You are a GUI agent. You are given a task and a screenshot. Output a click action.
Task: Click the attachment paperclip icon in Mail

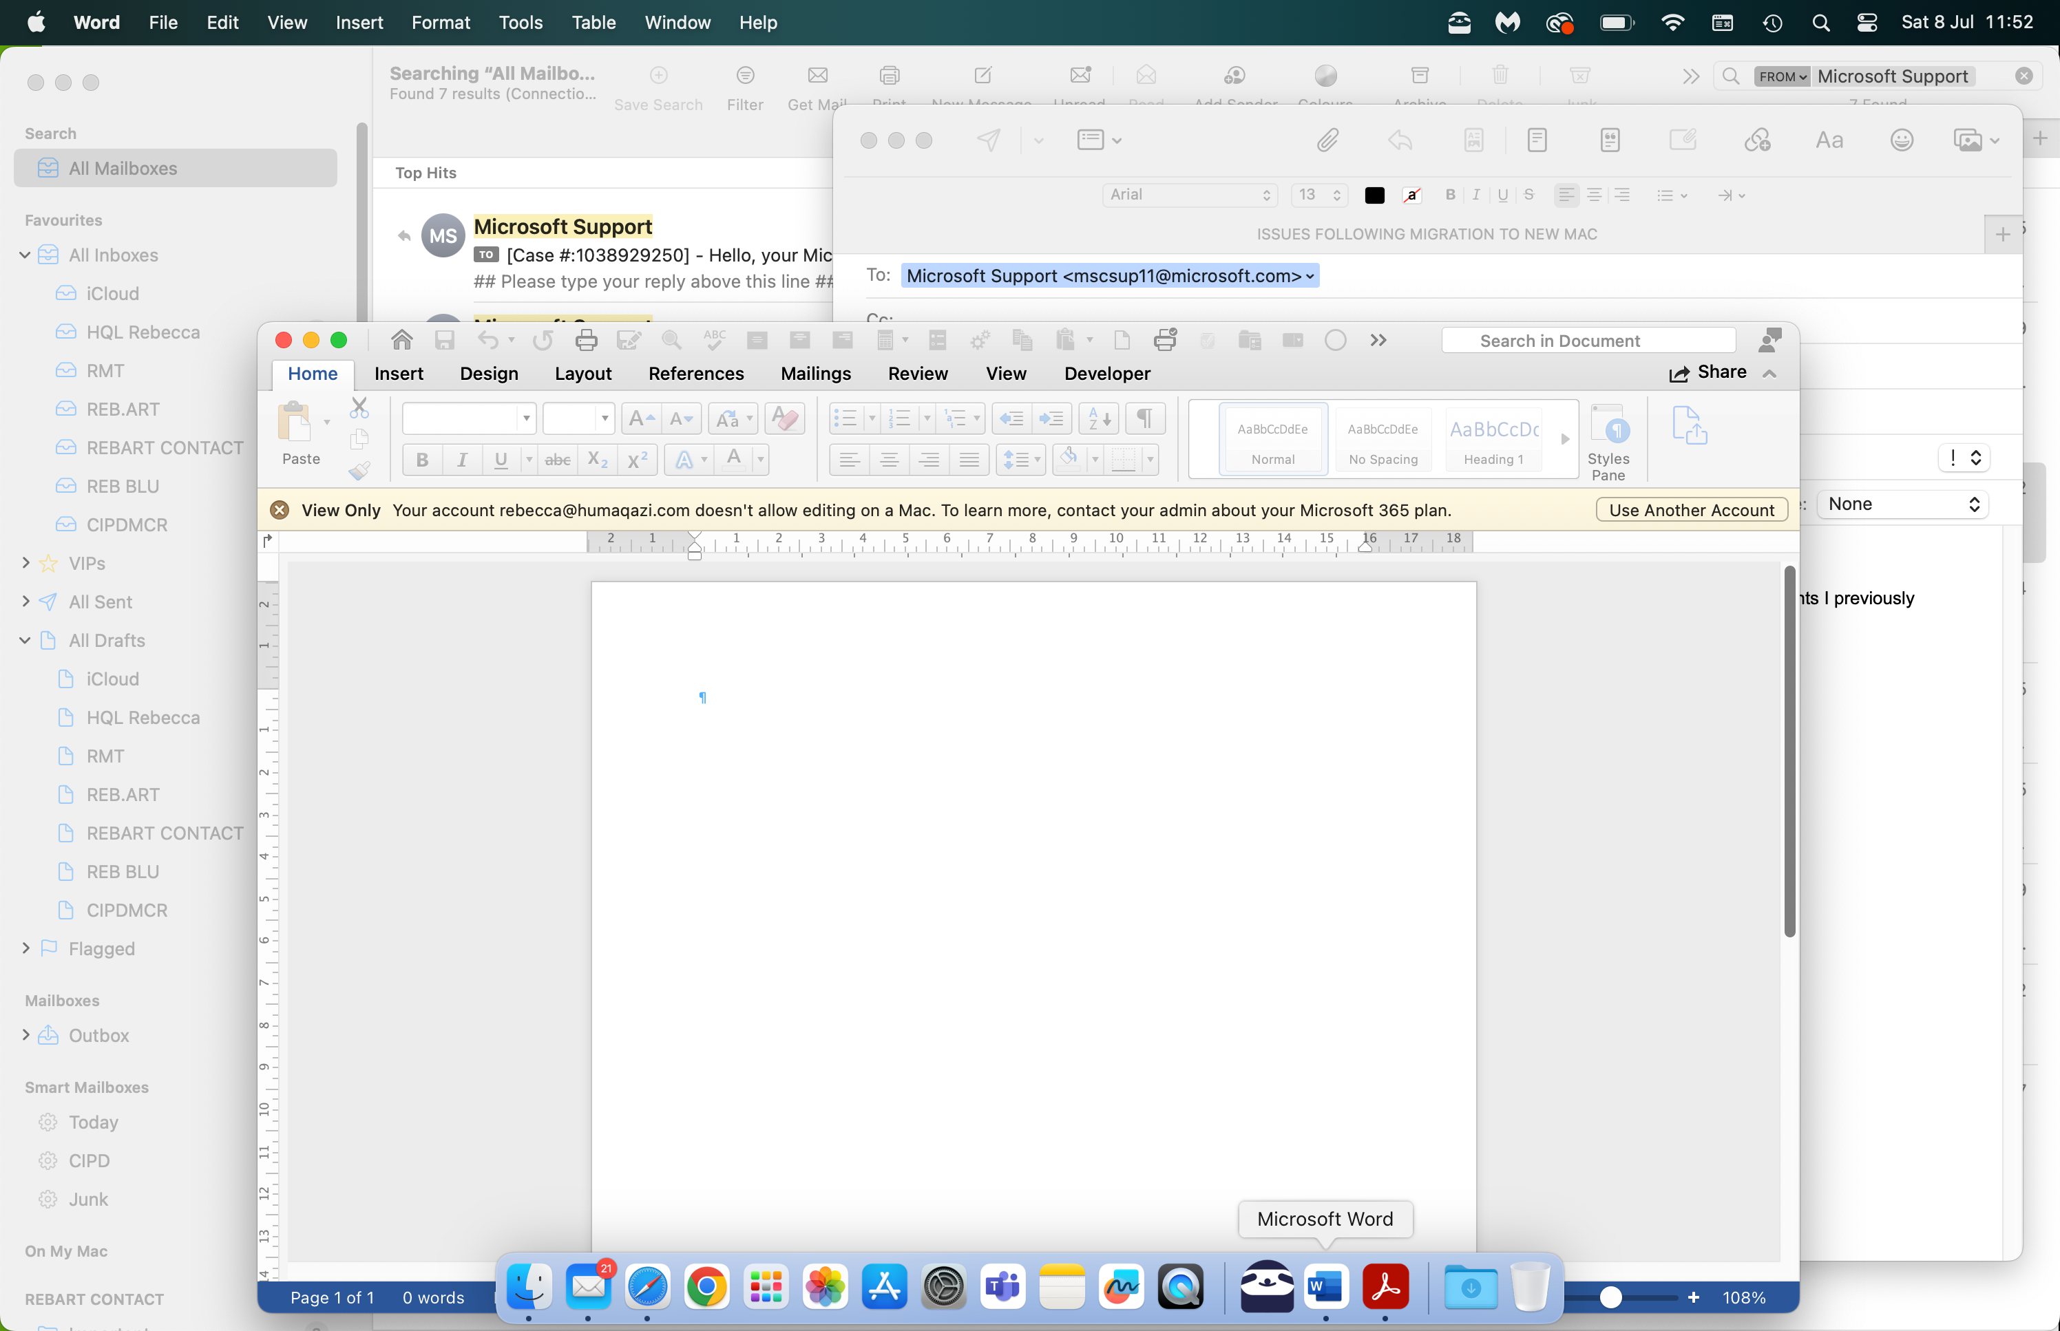tap(1328, 140)
